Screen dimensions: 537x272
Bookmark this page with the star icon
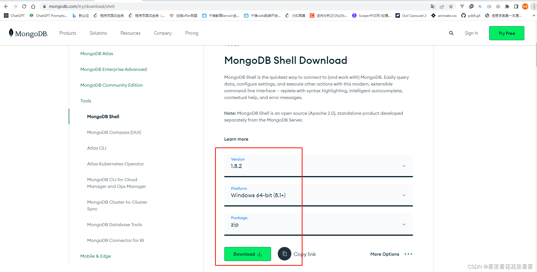tap(451, 6)
